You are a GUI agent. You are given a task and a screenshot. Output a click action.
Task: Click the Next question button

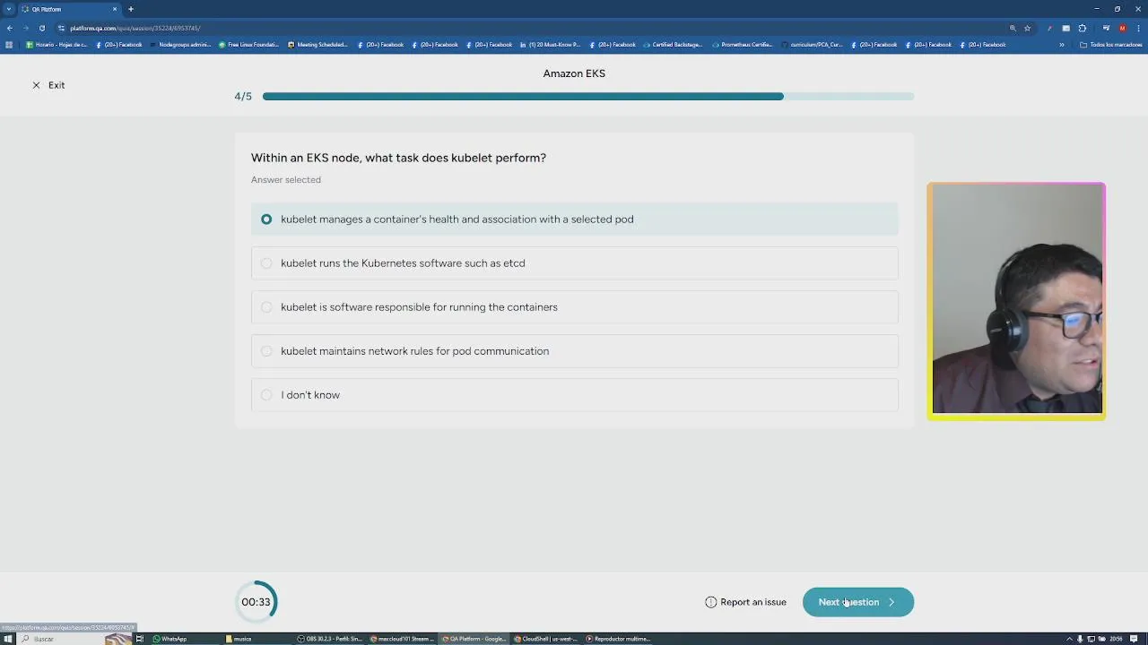(x=858, y=602)
